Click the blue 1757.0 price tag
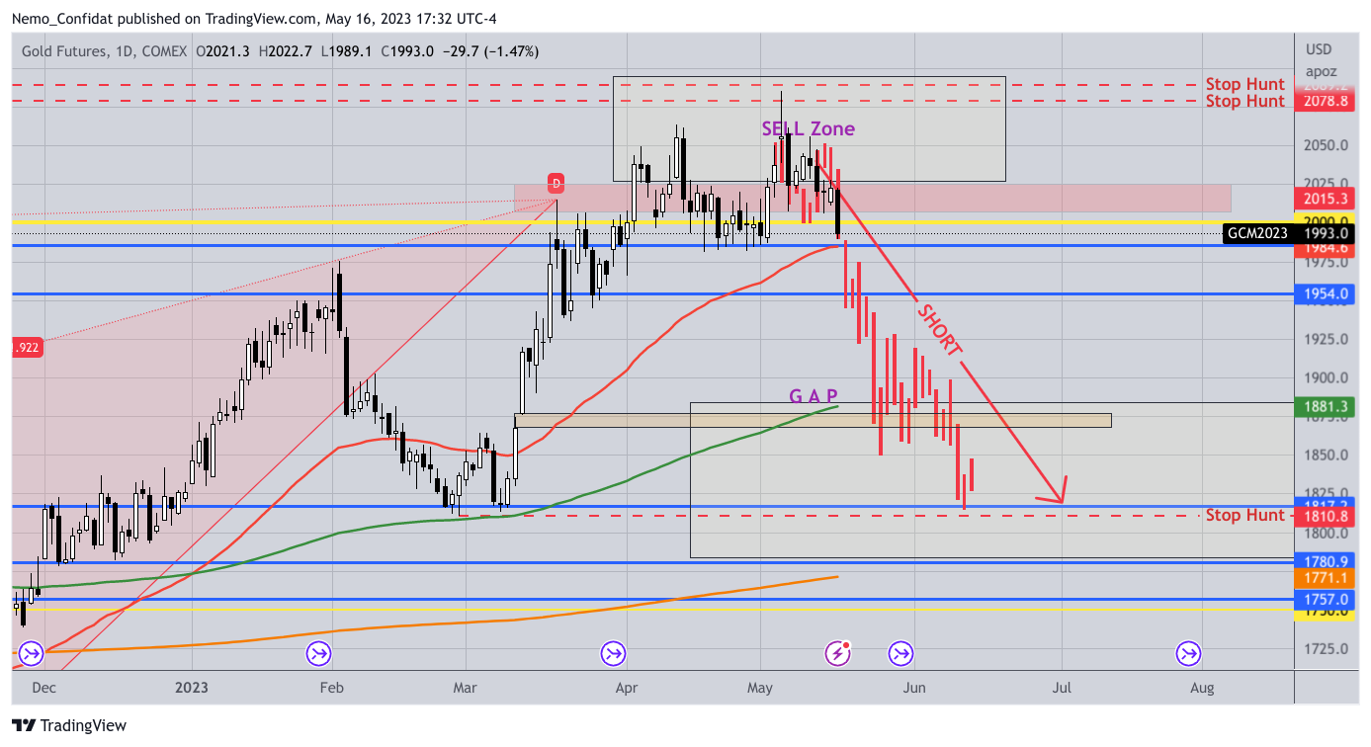This screenshot has height=747, width=1371. point(1325,600)
